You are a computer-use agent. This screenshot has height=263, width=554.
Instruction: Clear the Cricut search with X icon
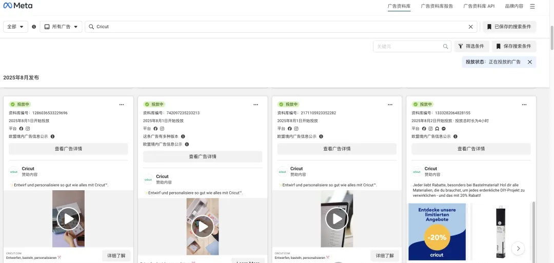point(470,27)
